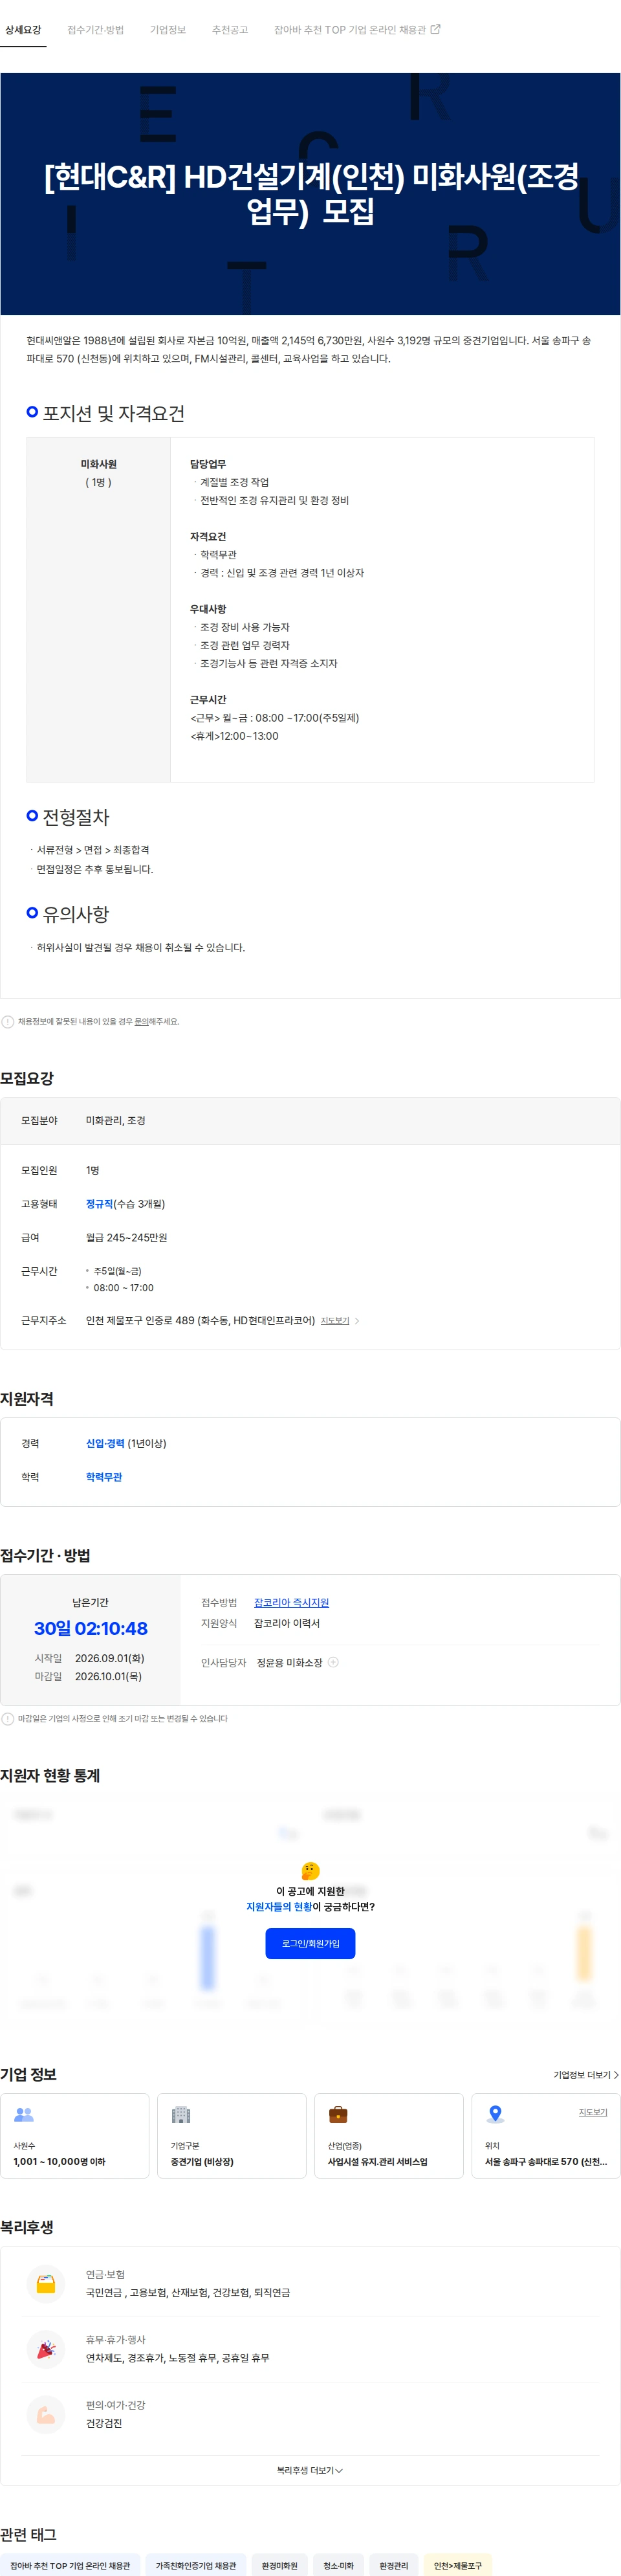
Task: Click the 중견기업 (비상장) card
Action: coord(232,2135)
